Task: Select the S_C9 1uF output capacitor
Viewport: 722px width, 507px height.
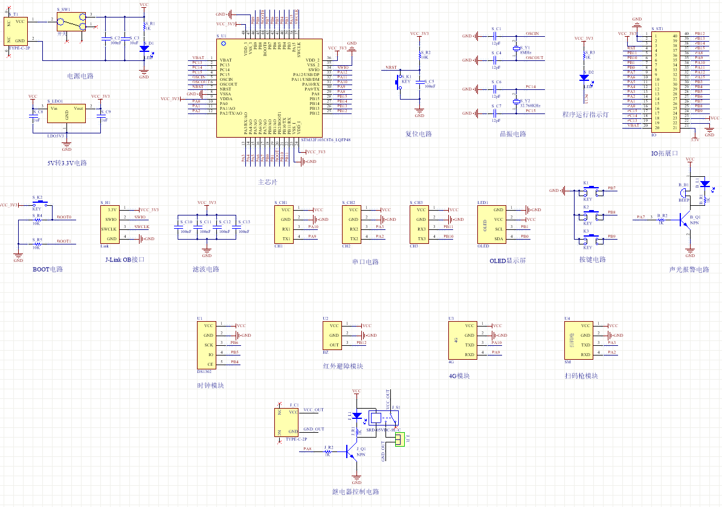Action: 100,116
